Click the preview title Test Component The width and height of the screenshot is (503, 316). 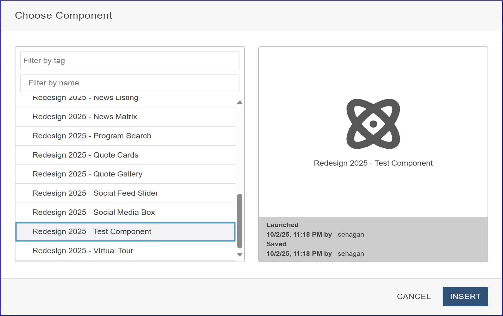pos(373,163)
